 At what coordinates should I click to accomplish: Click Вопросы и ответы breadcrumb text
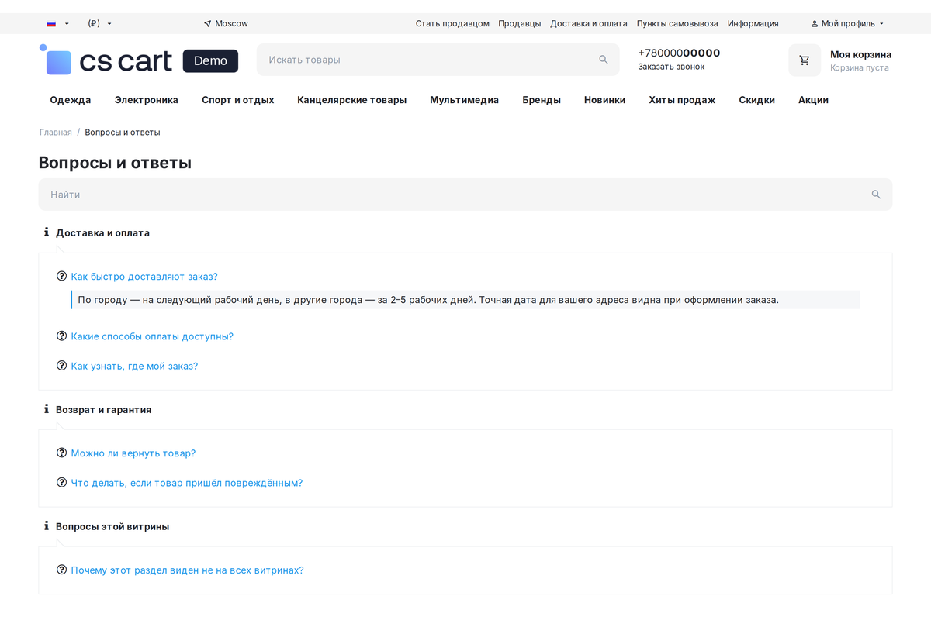tap(123, 133)
